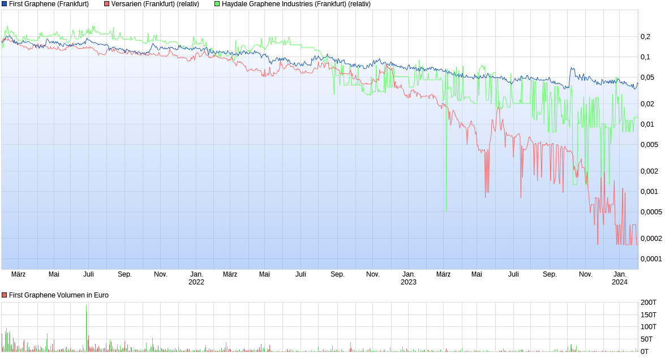Select 'Haydale Graphene Industries (Frankfurt) (relativ)' label

[x=296, y=4]
